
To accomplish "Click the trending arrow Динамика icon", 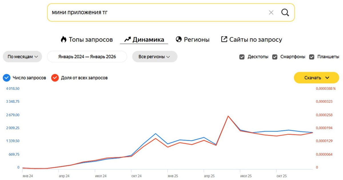I will [x=127, y=39].
